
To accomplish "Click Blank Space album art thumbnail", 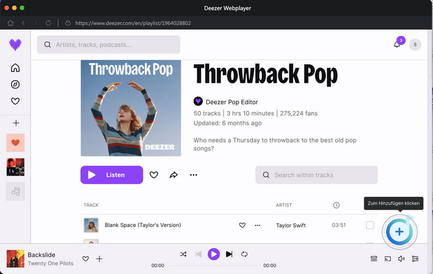I will pyautogui.click(x=91, y=225).
